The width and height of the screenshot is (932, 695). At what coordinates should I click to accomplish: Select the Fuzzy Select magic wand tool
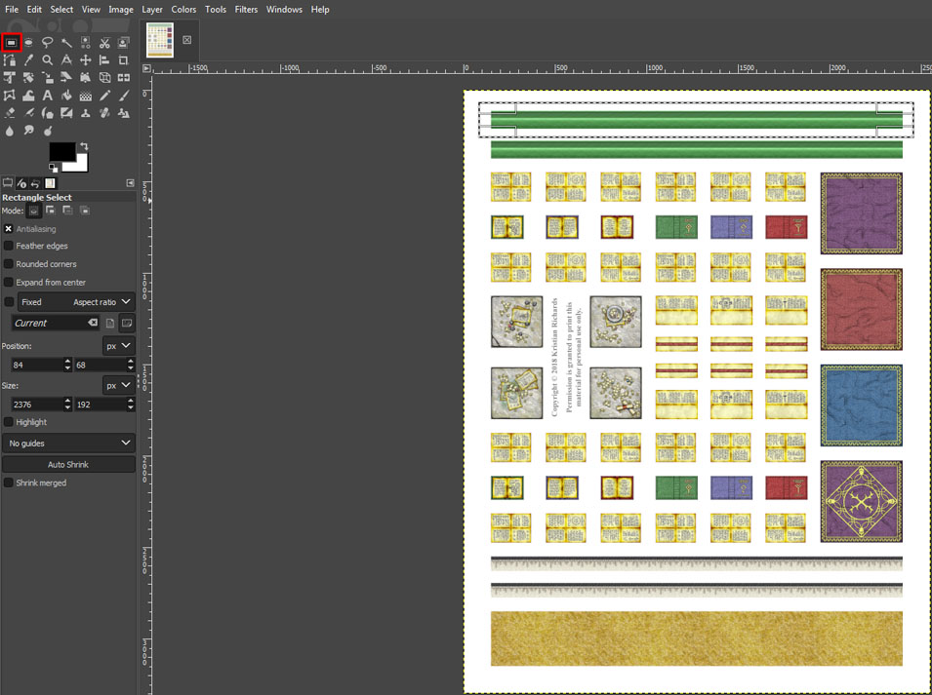pyautogui.click(x=67, y=42)
